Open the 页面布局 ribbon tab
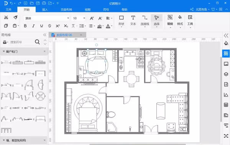Viewport: 230px width, 145px height. click(x=66, y=10)
